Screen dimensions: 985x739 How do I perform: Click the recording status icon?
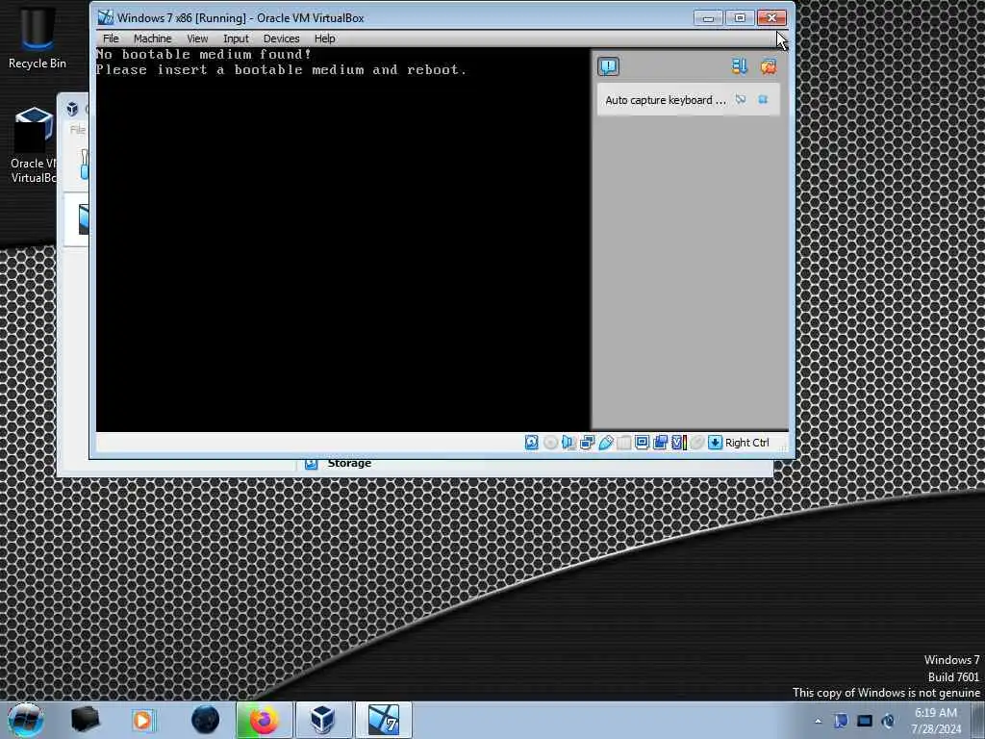(660, 443)
